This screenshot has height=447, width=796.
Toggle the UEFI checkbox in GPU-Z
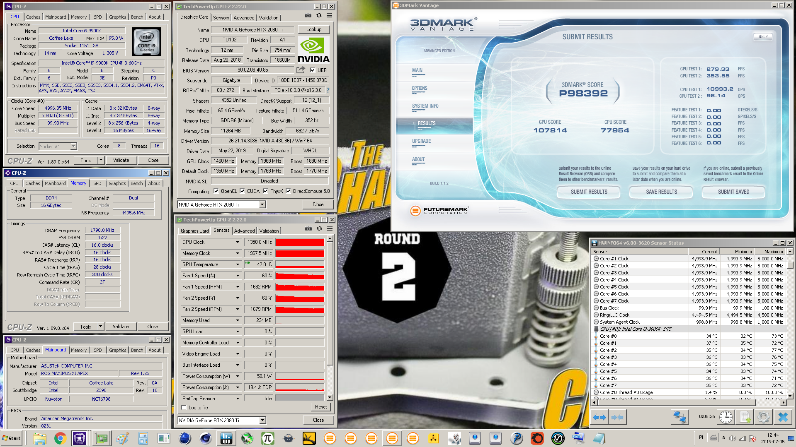(x=313, y=70)
